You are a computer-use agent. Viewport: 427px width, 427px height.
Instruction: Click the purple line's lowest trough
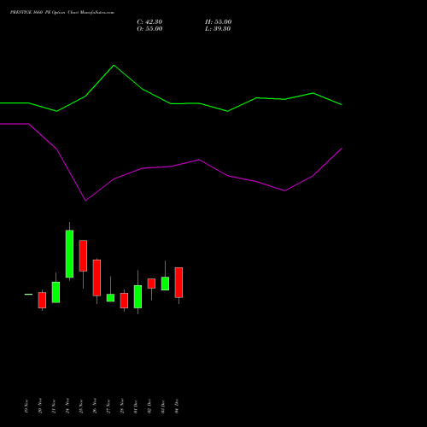point(85,201)
